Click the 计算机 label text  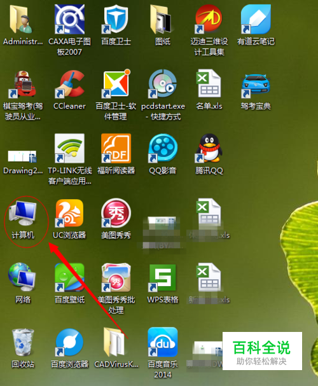pos(23,235)
